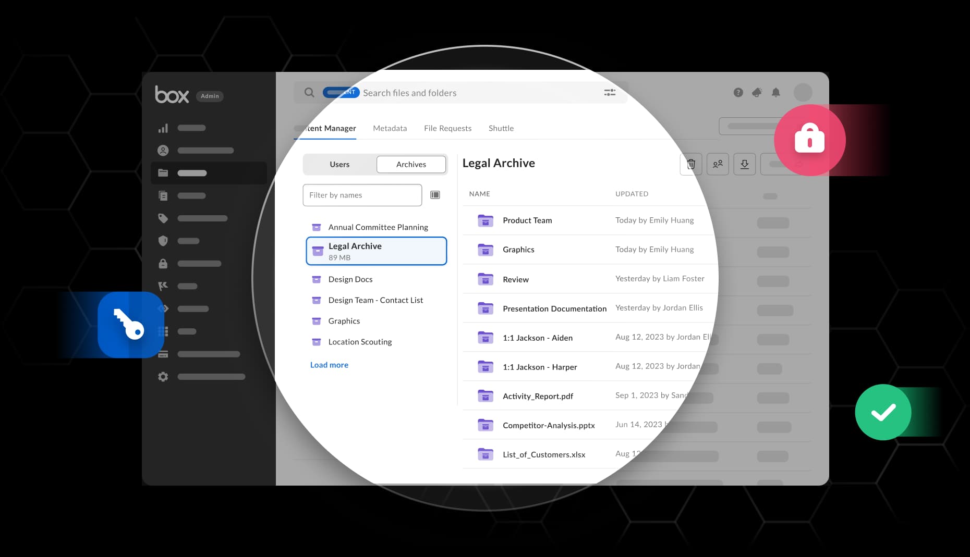Image resolution: width=970 pixels, height=557 pixels.
Task: Open Competitor-Analysis.pptx file
Action: [x=549, y=425]
